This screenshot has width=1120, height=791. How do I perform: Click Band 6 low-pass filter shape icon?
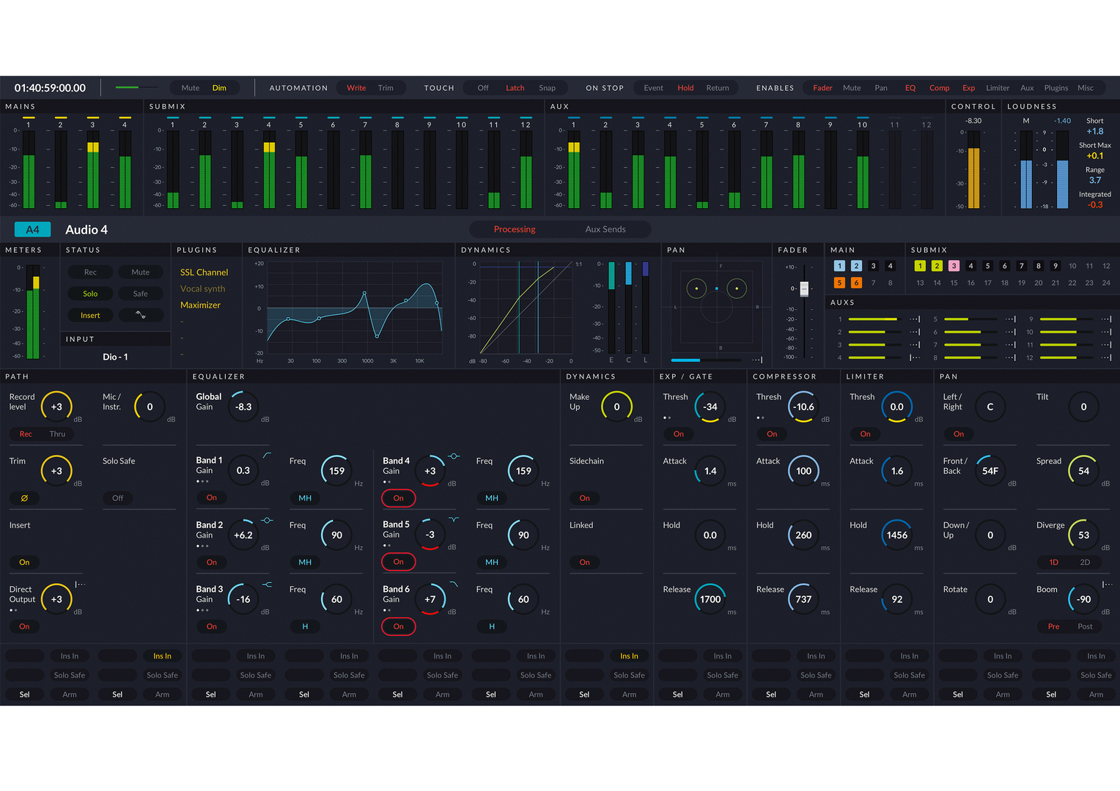tap(454, 584)
